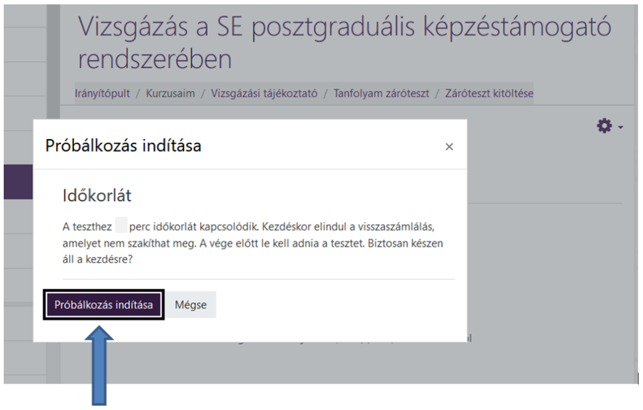The width and height of the screenshot is (643, 410).
Task: Close the dialog with the X icon
Action: (x=449, y=147)
